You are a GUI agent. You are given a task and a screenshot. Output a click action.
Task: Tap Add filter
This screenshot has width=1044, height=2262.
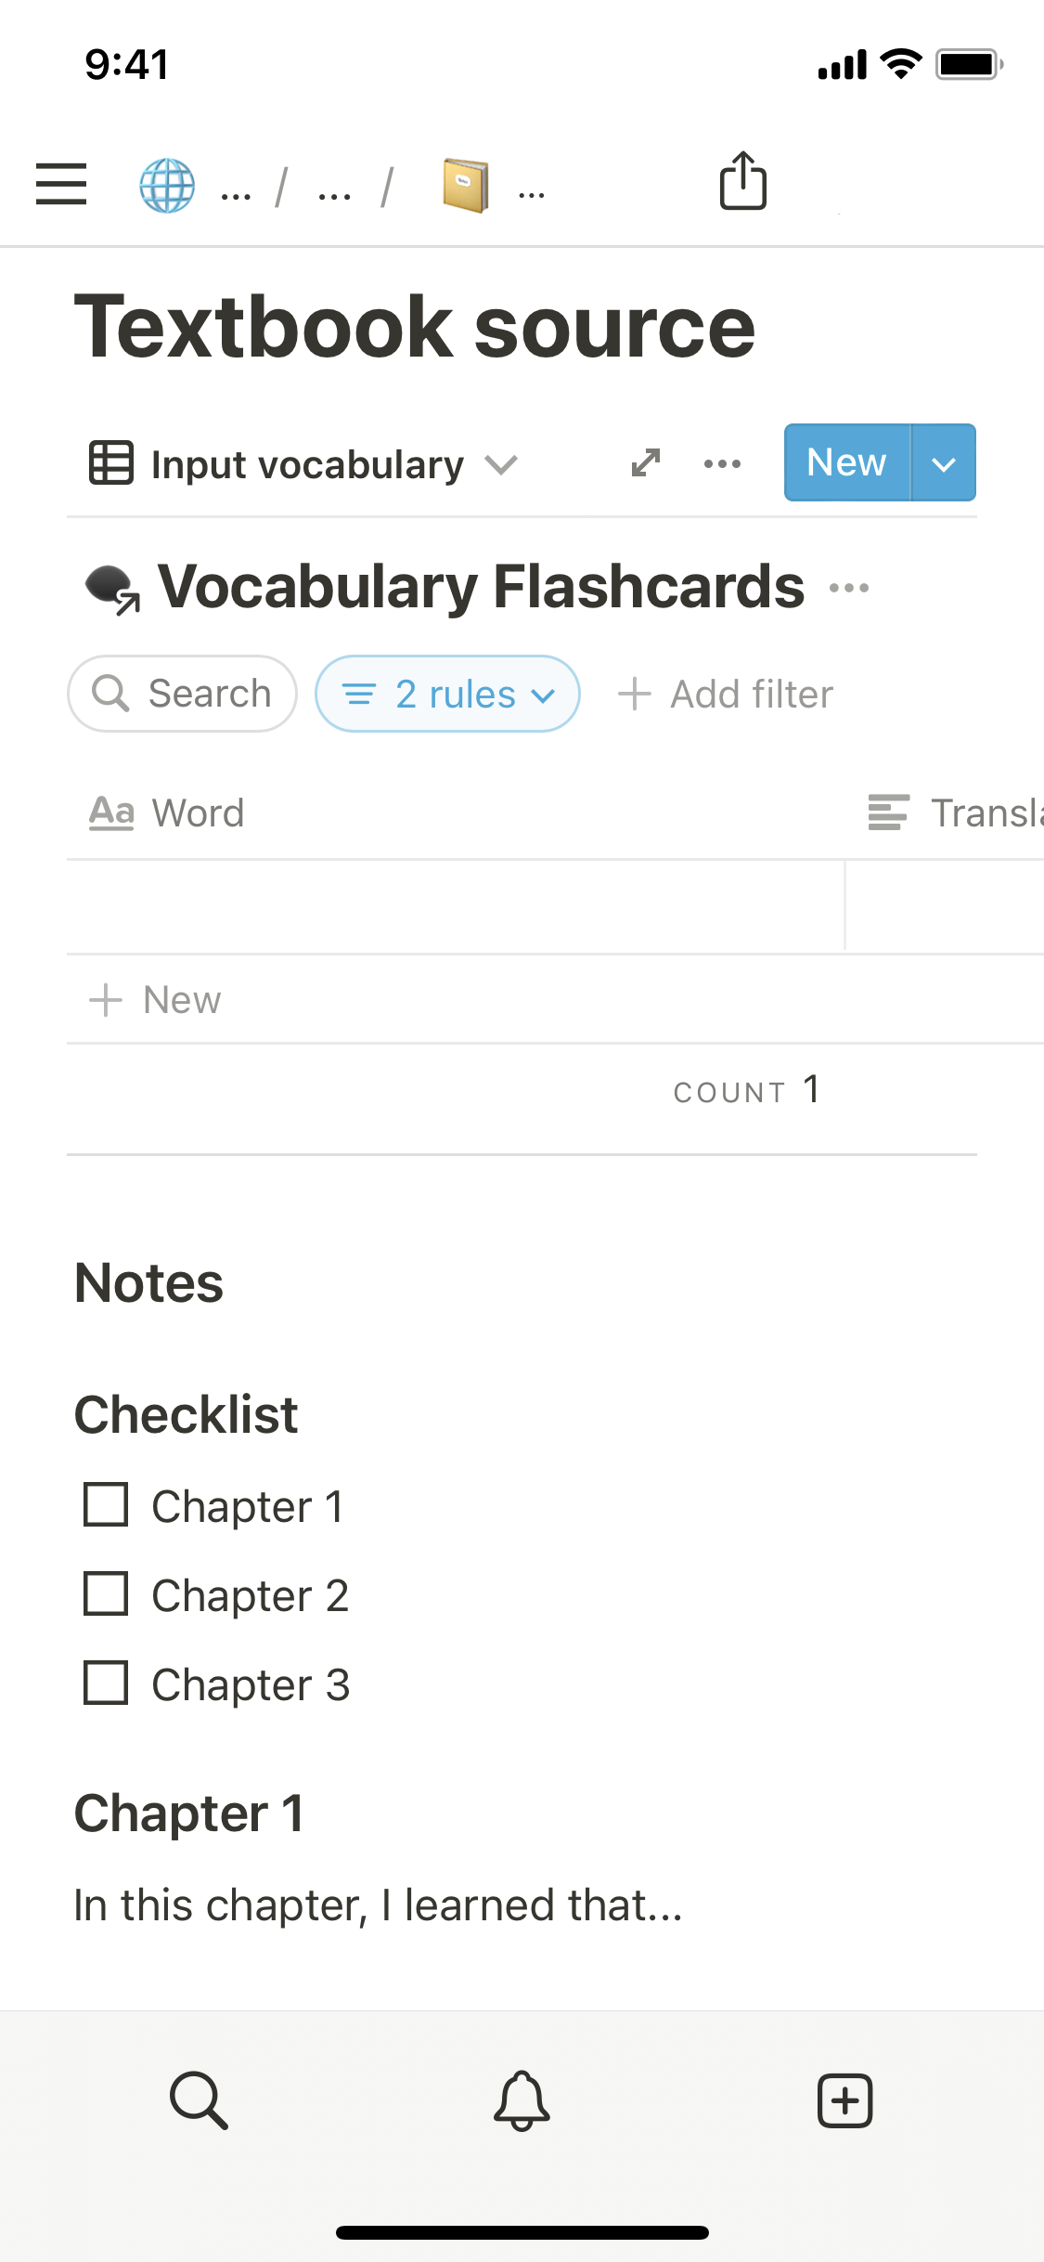point(726,694)
